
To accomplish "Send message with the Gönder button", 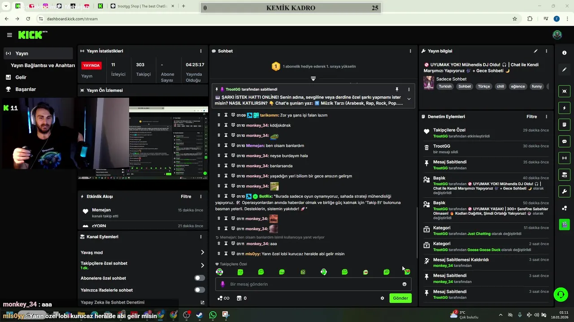I will (x=400, y=298).
